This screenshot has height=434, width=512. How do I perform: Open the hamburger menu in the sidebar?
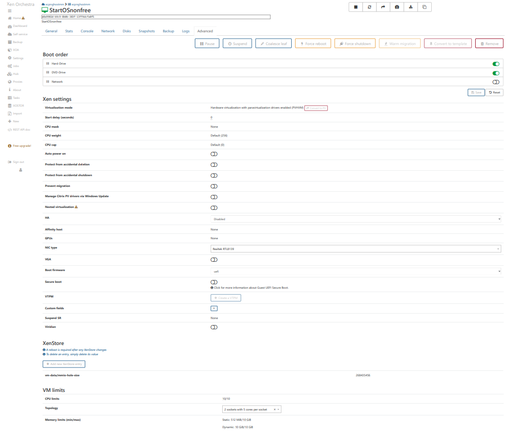10,11
